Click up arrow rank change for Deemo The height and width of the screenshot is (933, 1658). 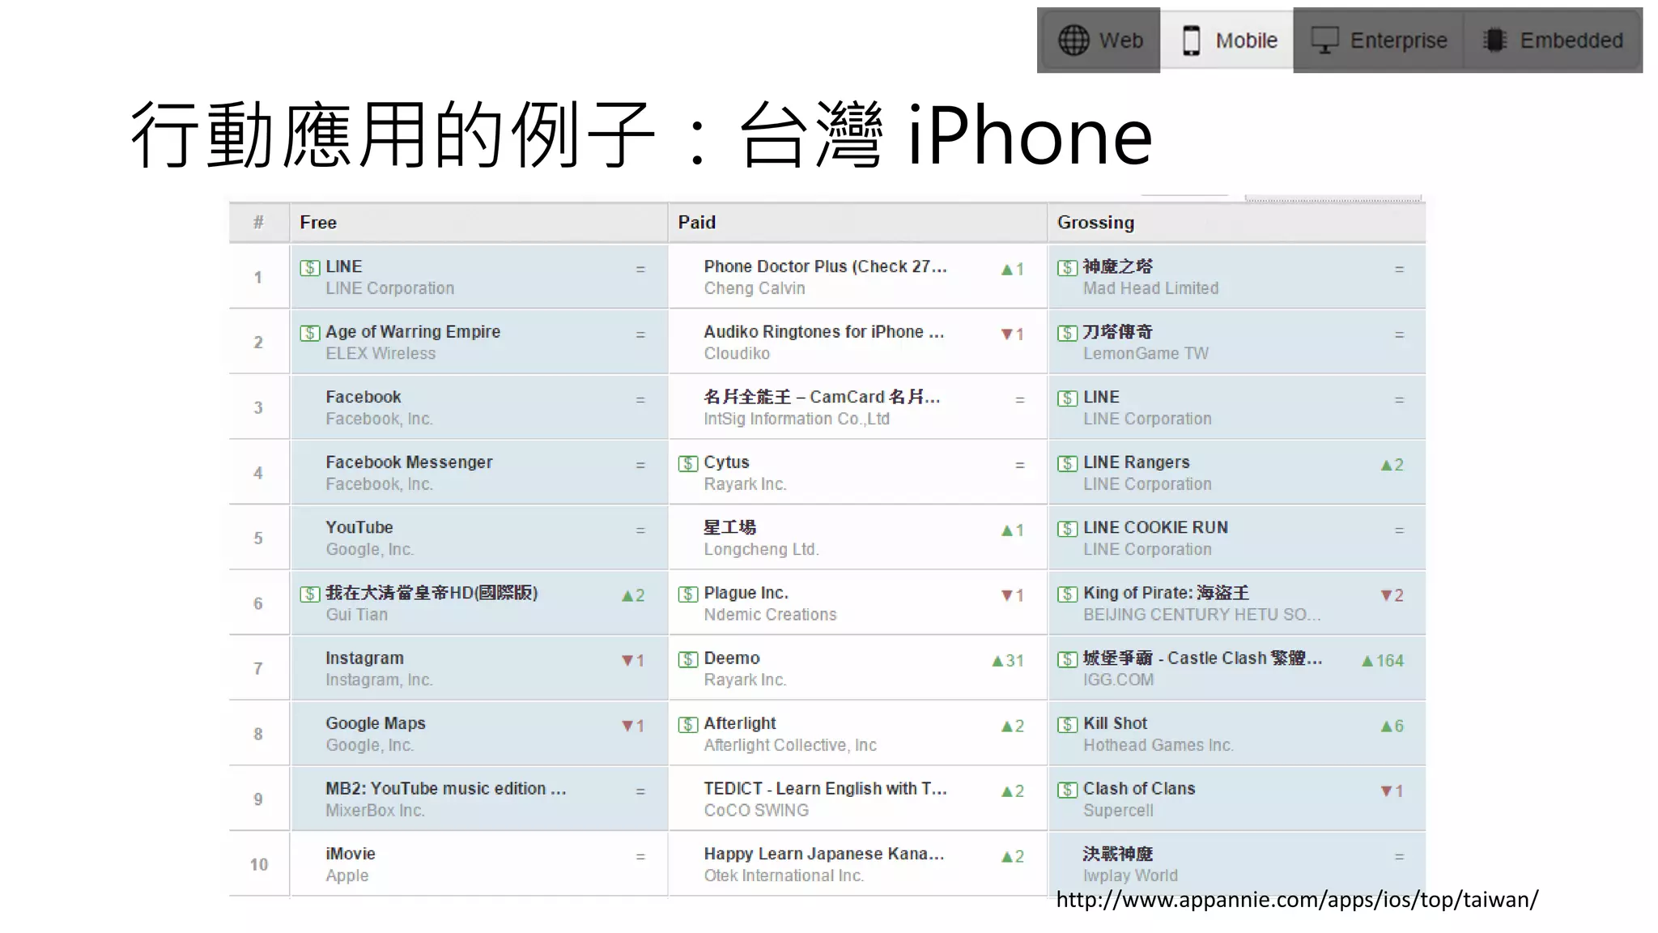1008,661
